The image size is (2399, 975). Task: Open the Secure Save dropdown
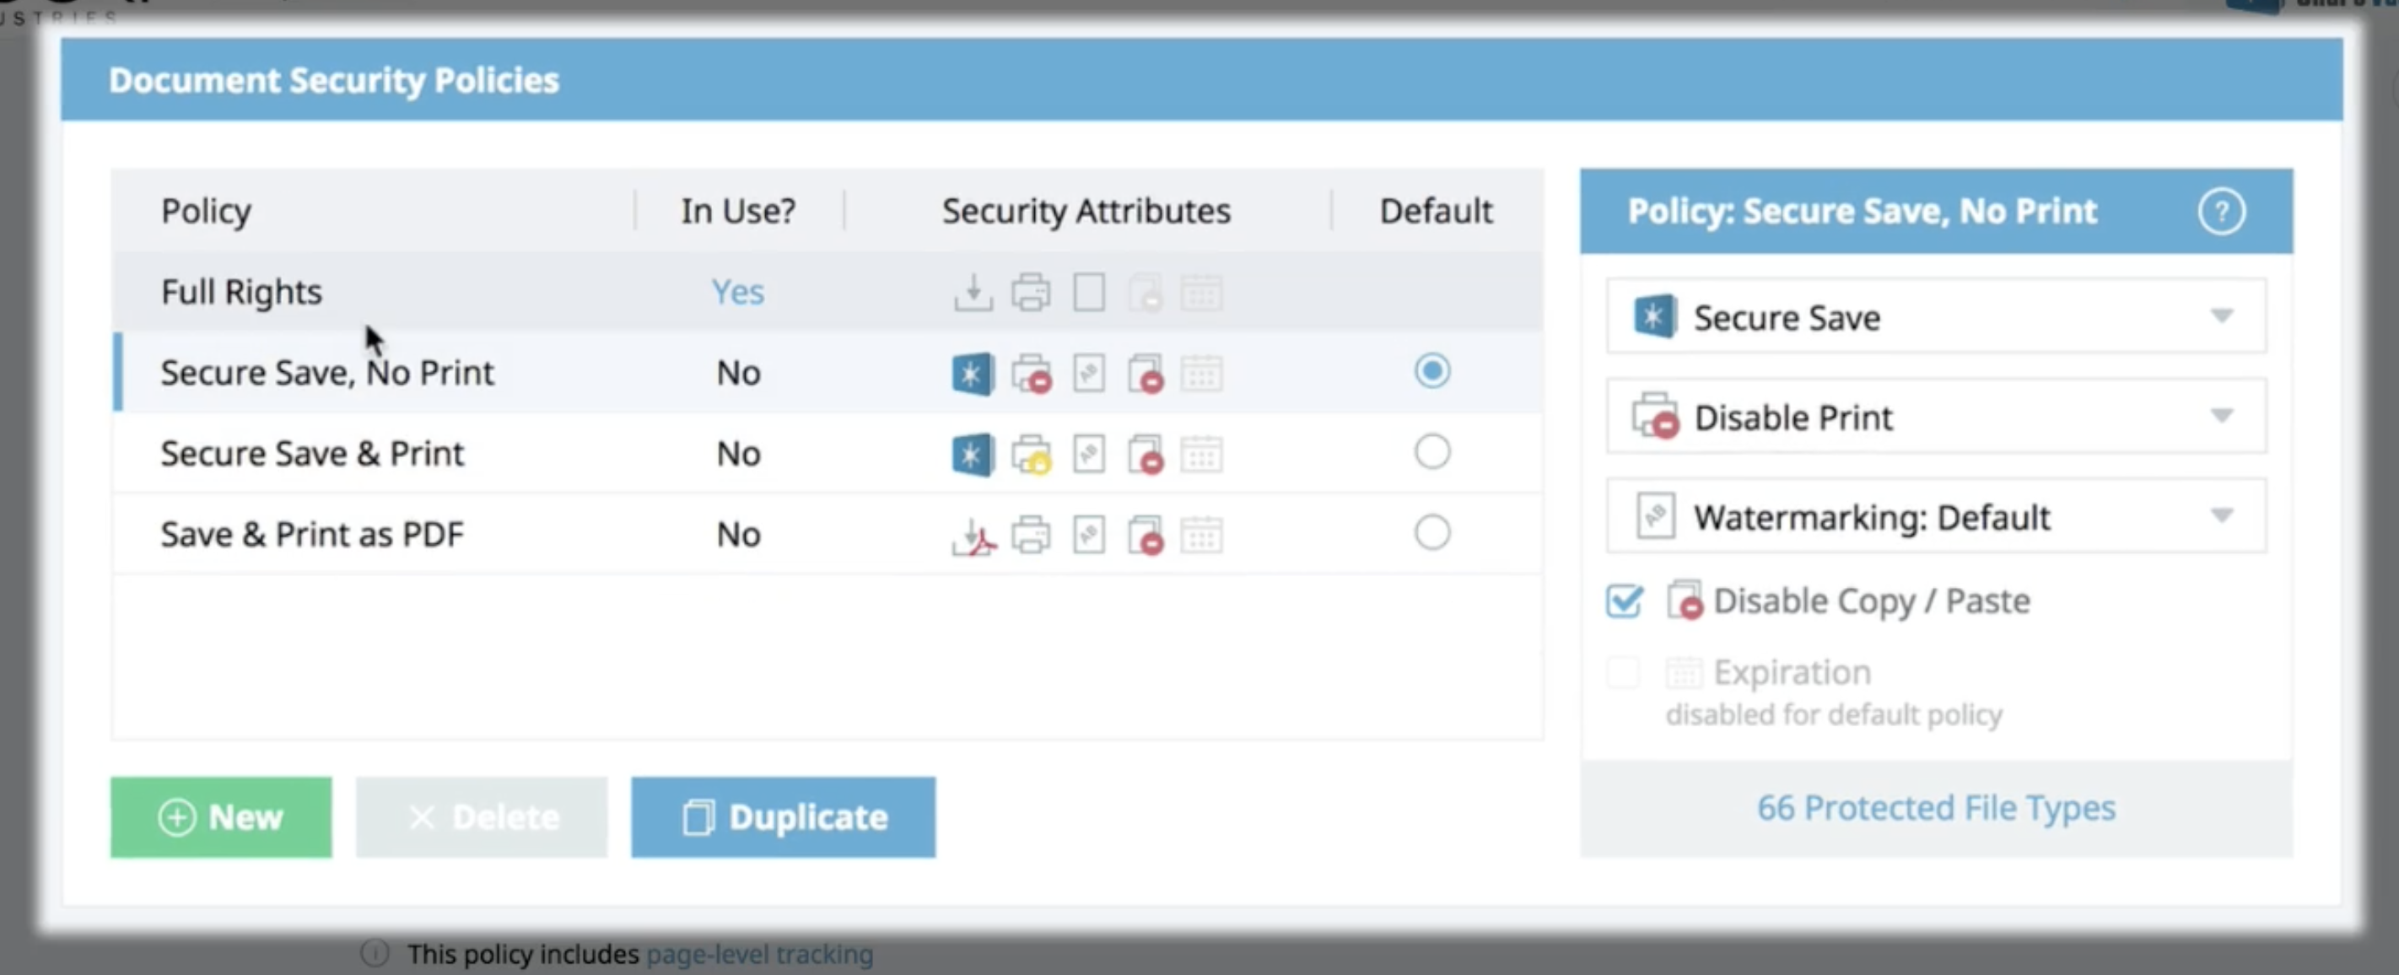tap(1936, 316)
